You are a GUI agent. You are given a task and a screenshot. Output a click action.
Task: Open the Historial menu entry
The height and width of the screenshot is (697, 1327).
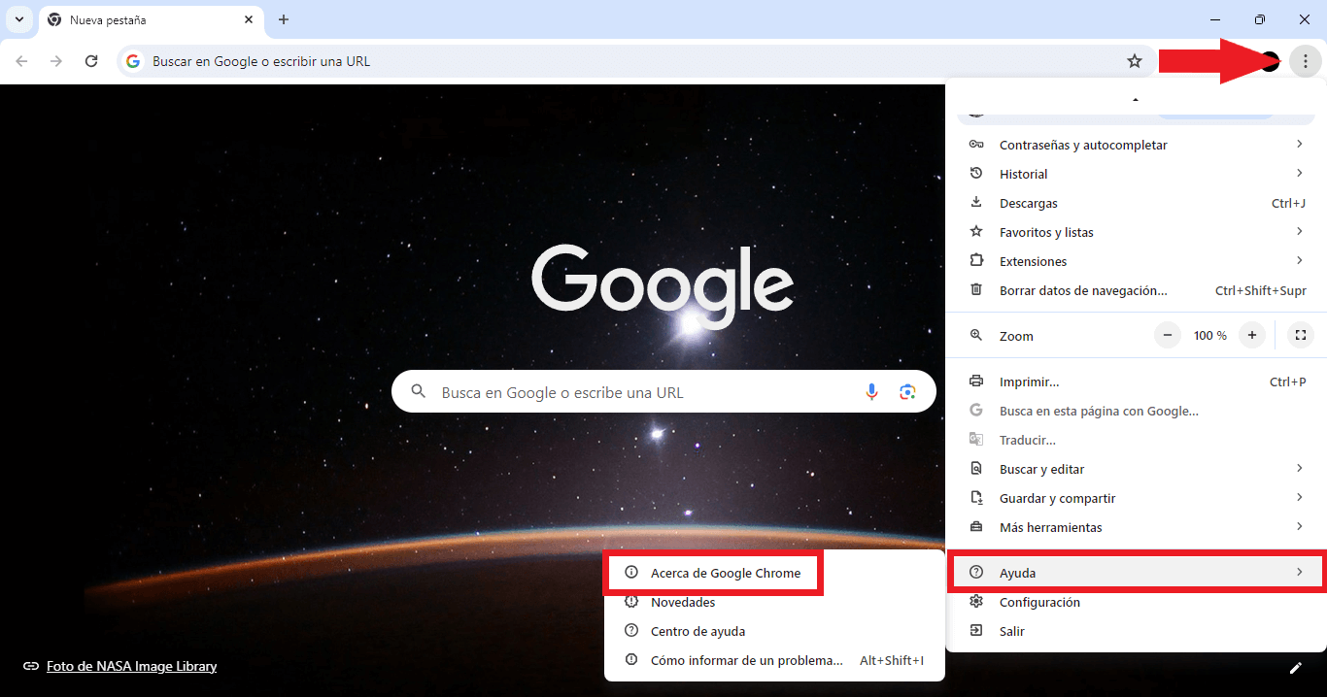click(x=1136, y=174)
